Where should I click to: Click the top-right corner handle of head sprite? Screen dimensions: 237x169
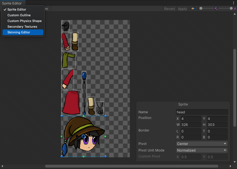point(105,116)
